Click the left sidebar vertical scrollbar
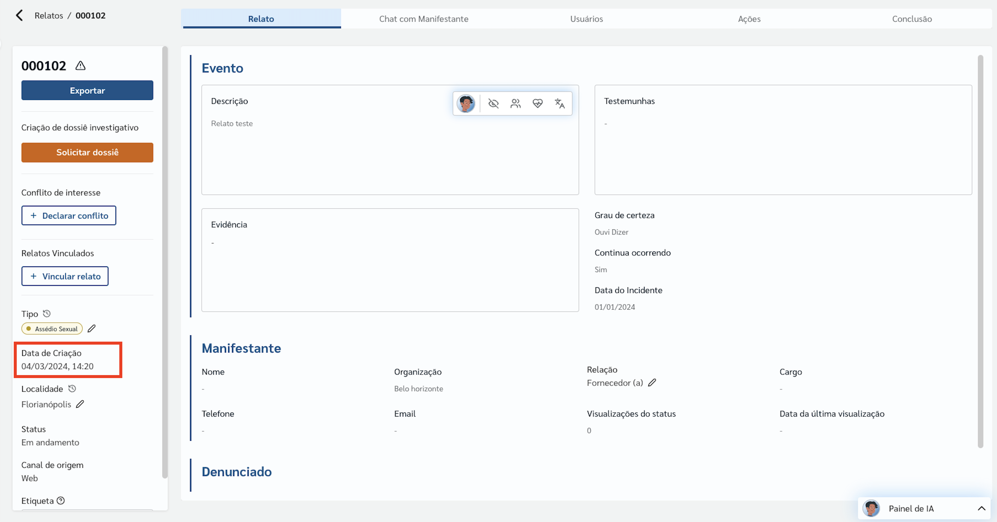Image resolution: width=997 pixels, height=522 pixels. click(x=165, y=263)
